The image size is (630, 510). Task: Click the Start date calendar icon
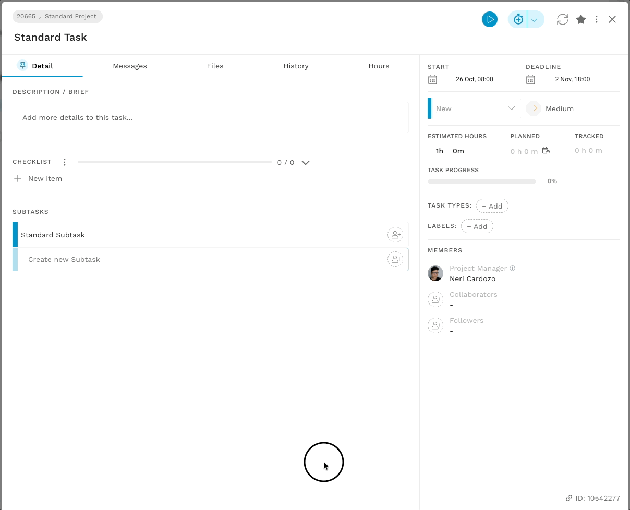point(432,79)
